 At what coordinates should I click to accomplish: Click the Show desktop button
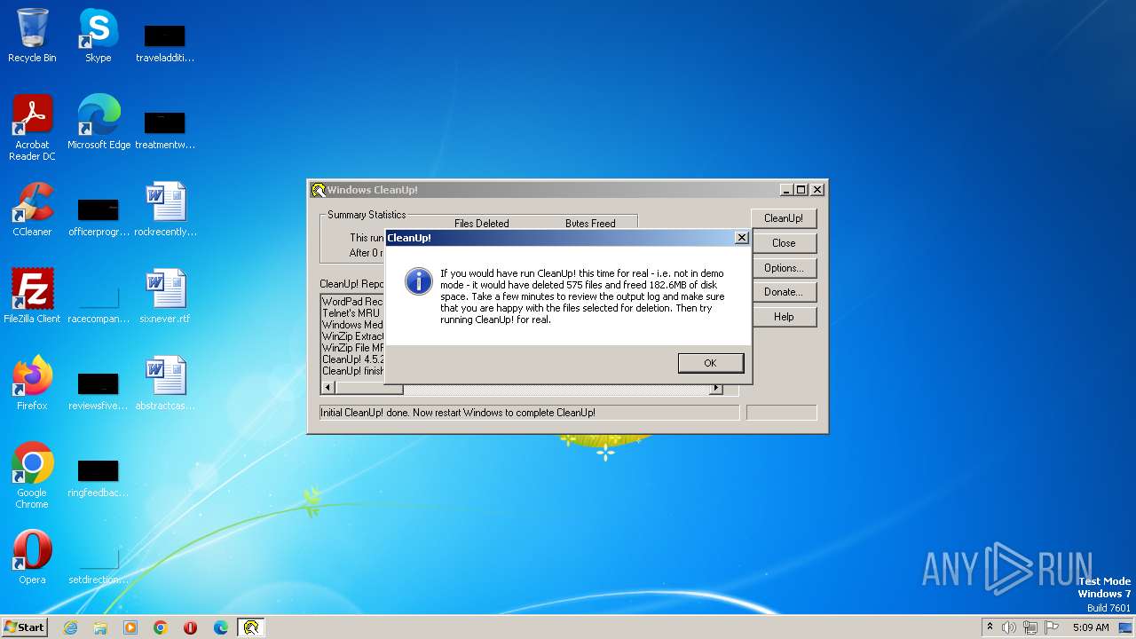coord(1125,627)
